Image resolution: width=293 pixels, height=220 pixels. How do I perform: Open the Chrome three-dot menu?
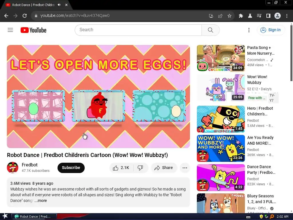point(287,16)
